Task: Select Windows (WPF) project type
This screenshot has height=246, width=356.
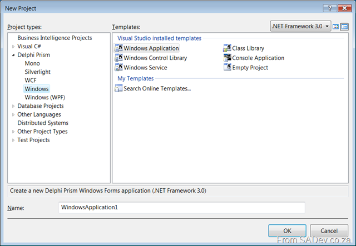Action: pyautogui.click(x=45, y=97)
